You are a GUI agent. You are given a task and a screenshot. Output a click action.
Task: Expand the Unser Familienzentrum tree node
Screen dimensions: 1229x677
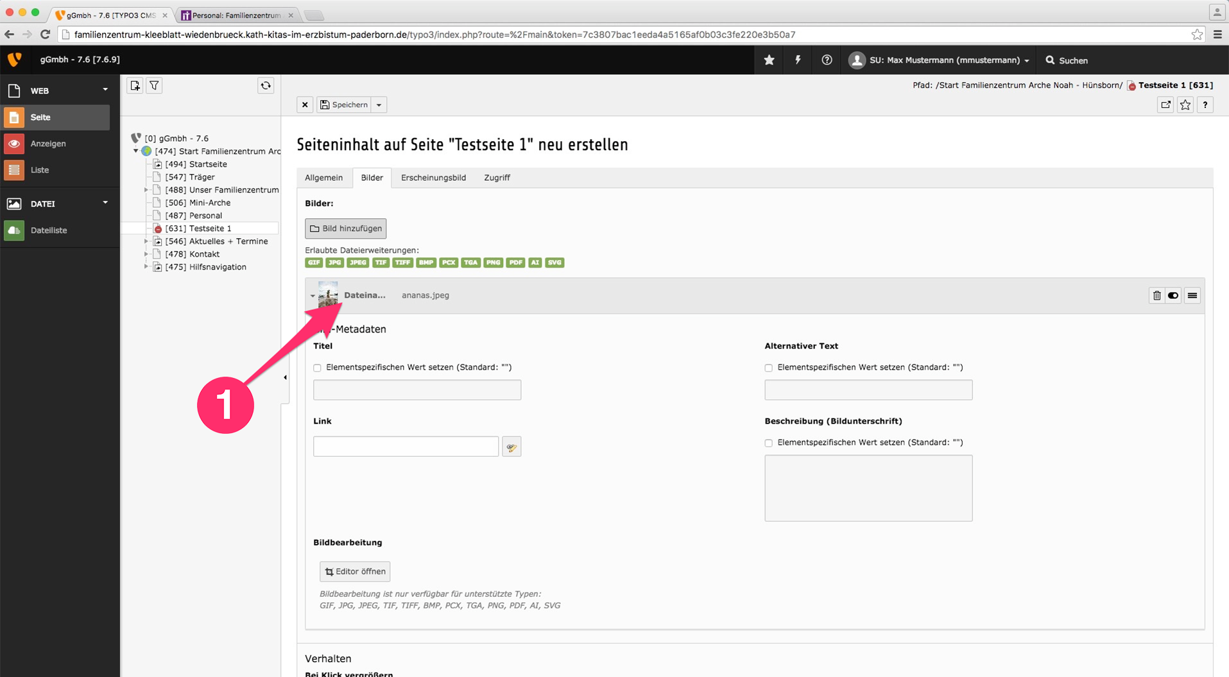[x=146, y=190]
